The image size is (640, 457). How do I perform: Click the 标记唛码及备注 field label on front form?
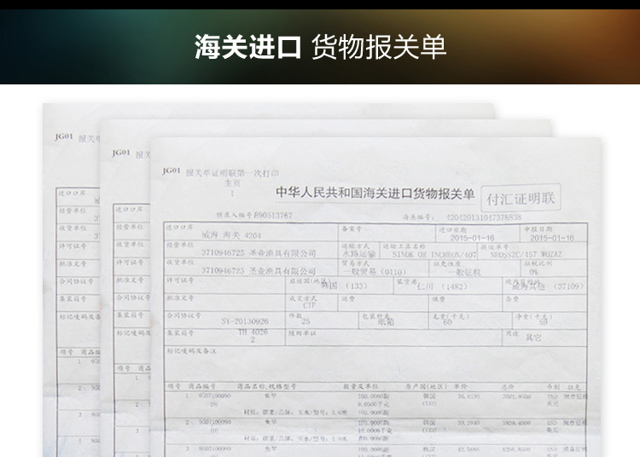click(191, 350)
